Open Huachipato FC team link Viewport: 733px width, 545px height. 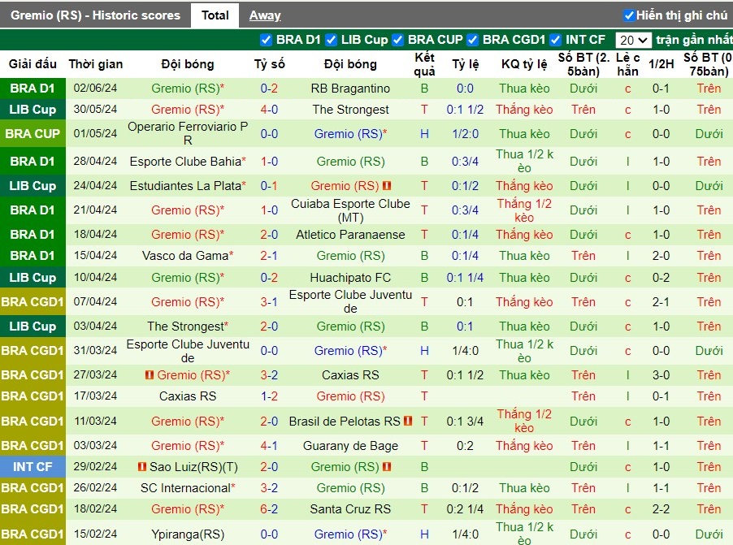(350, 278)
